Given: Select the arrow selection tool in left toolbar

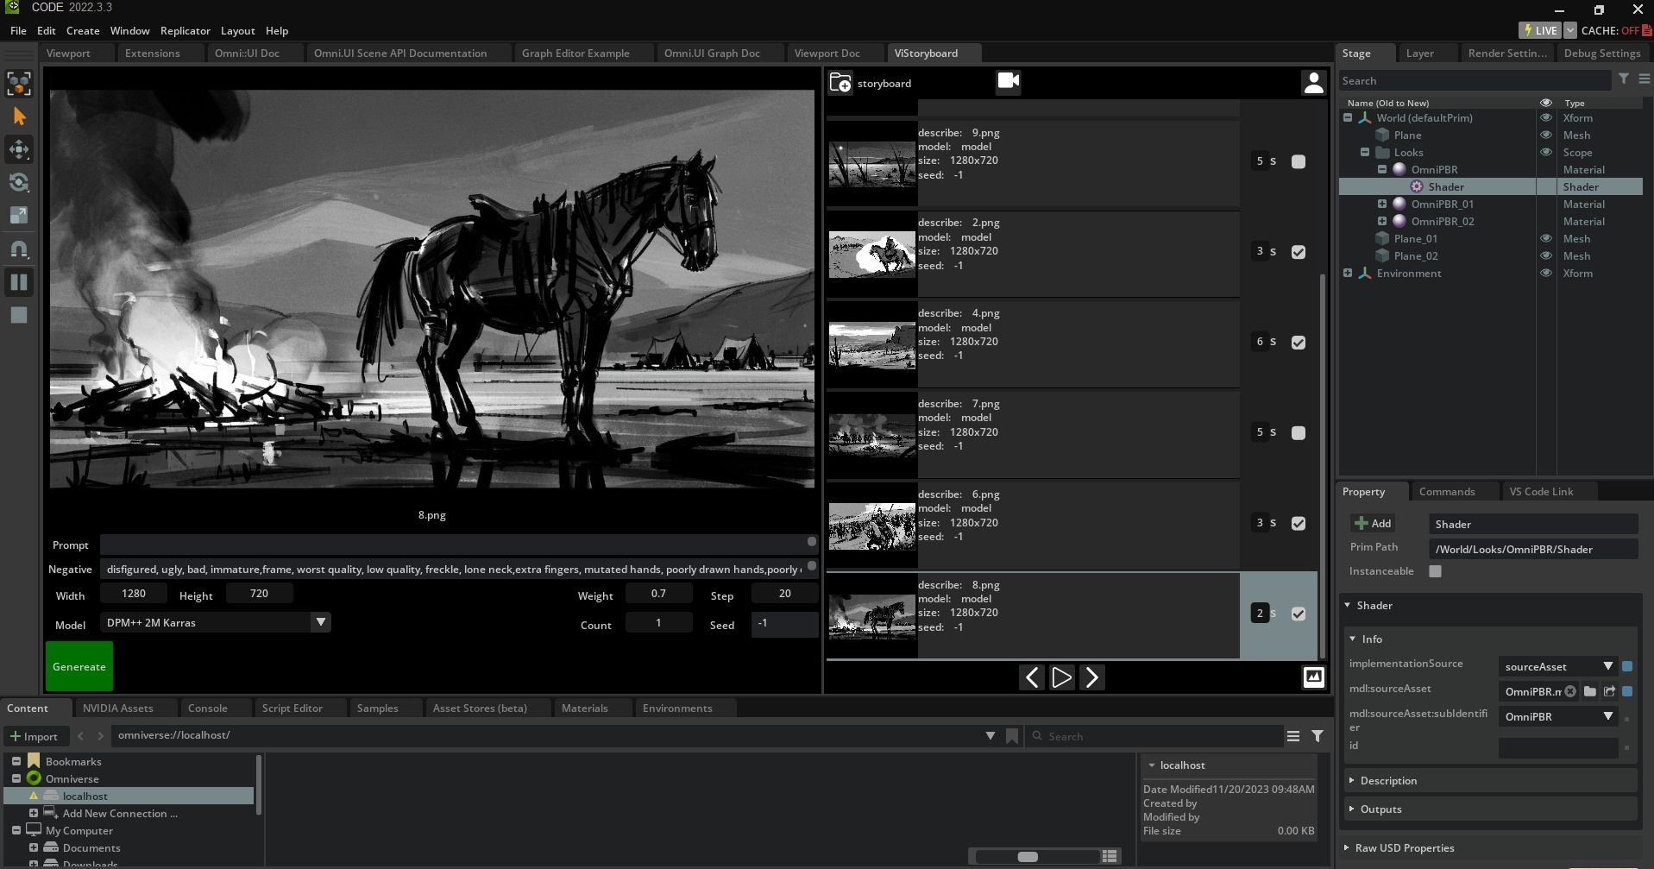Looking at the screenshot, I should point(19,116).
